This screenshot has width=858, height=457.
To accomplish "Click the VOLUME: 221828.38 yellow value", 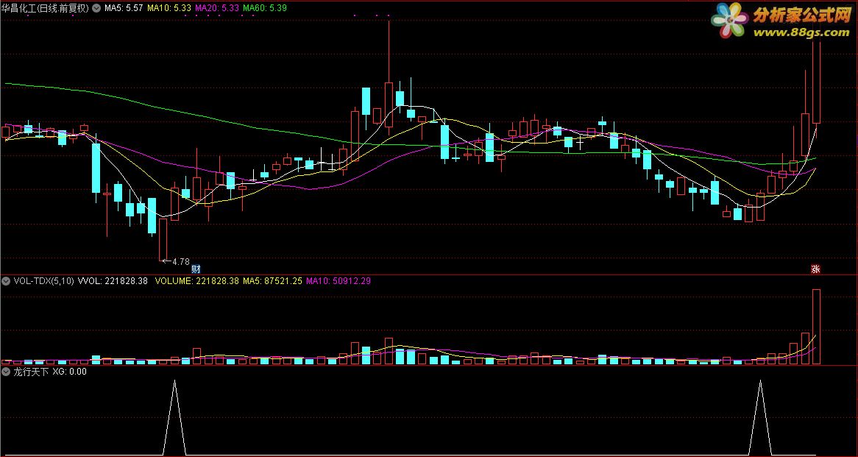I will pyautogui.click(x=197, y=281).
